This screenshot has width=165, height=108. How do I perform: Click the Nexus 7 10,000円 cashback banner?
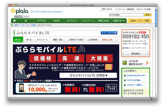coord(38,88)
